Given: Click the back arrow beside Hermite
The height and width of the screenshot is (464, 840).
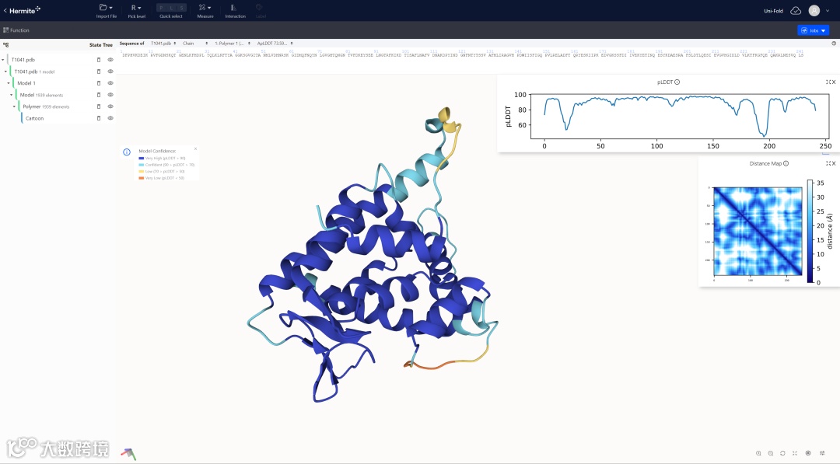Looking at the screenshot, I should (5, 11).
